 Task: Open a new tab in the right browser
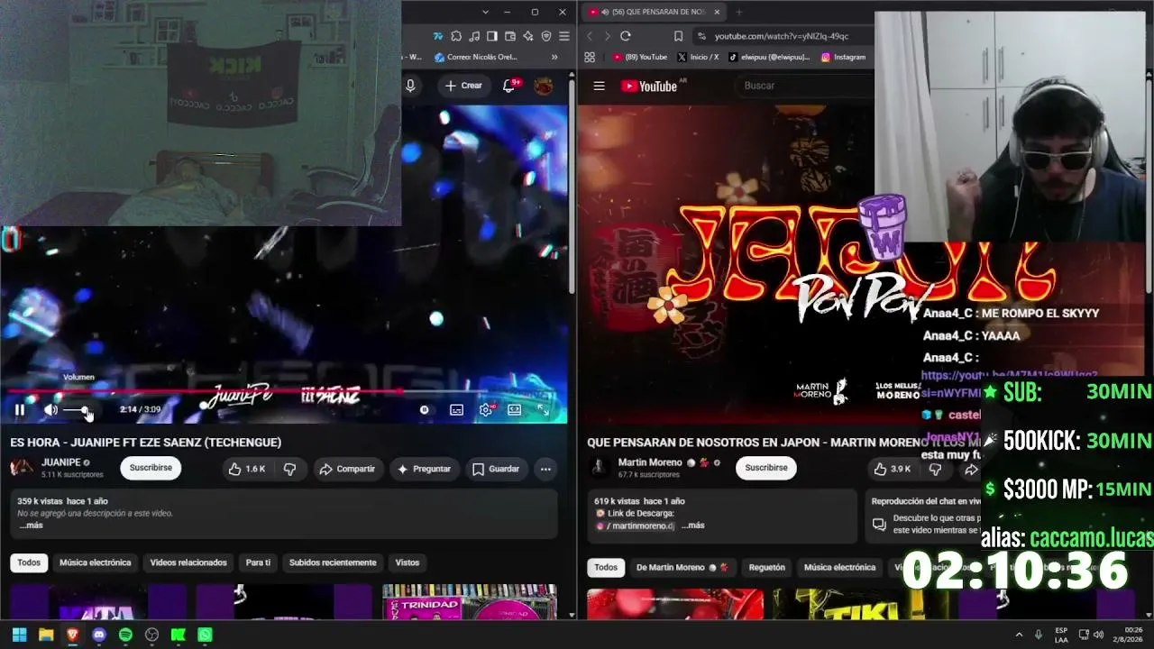[x=738, y=12]
